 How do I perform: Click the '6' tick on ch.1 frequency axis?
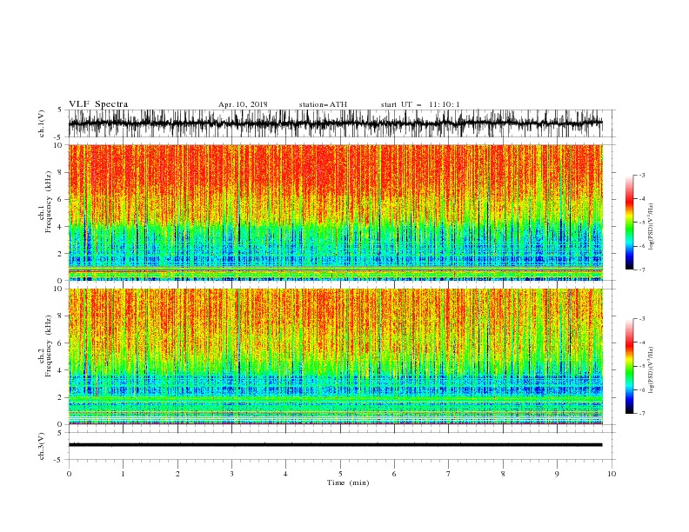(x=61, y=199)
